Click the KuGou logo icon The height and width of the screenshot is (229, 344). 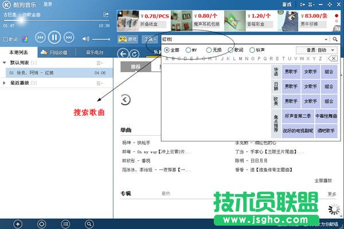pos(6,5)
